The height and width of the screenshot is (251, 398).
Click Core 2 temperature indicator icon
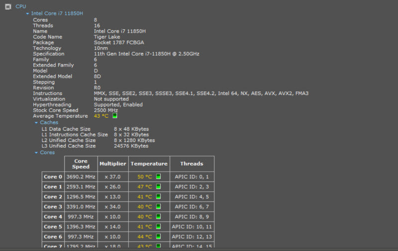158,196
